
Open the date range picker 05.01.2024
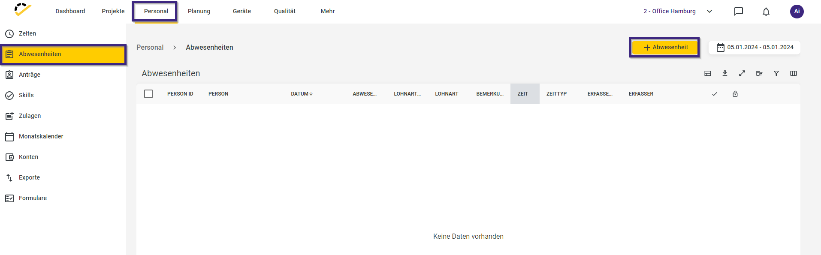click(x=755, y=48)
